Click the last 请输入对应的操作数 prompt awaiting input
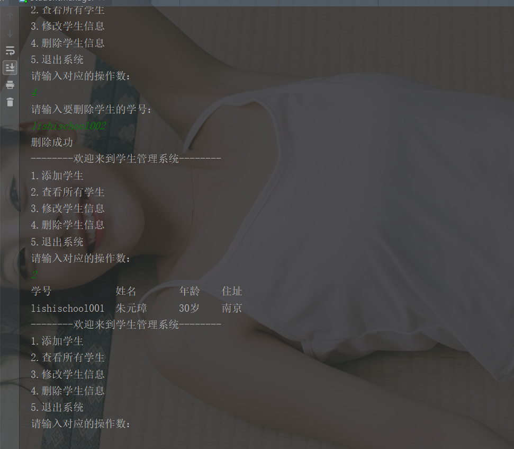The image size is (514, 449). 80,424
